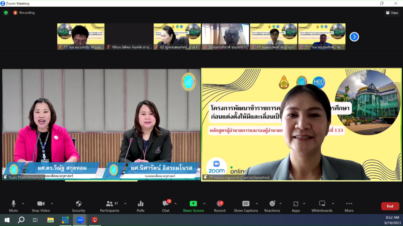Expand audio options arrow next to Mute
The image size is (403, 226).
(23, 204)
